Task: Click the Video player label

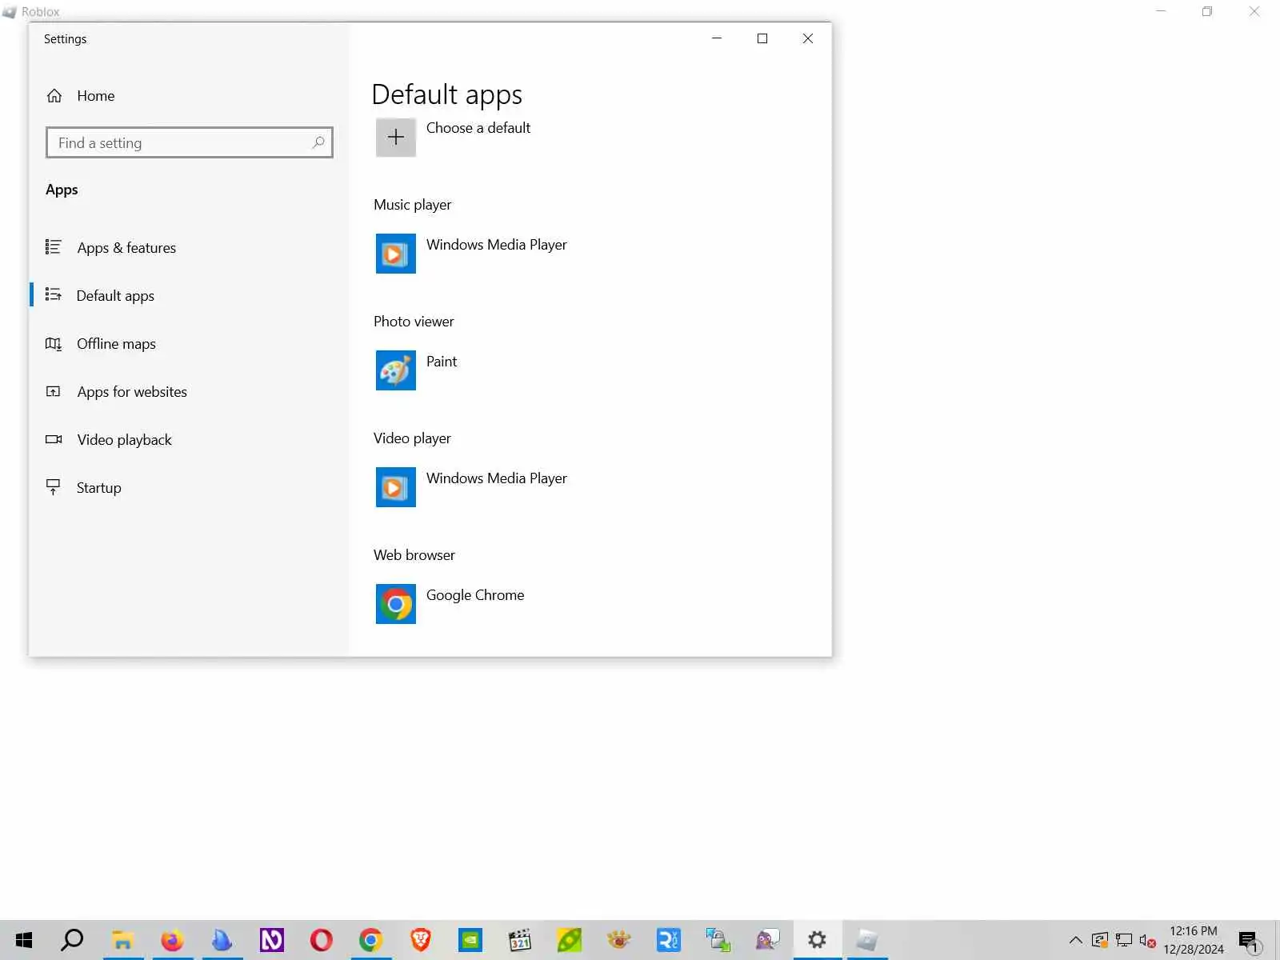Action: pyautogui.click(x=412, y=438)
